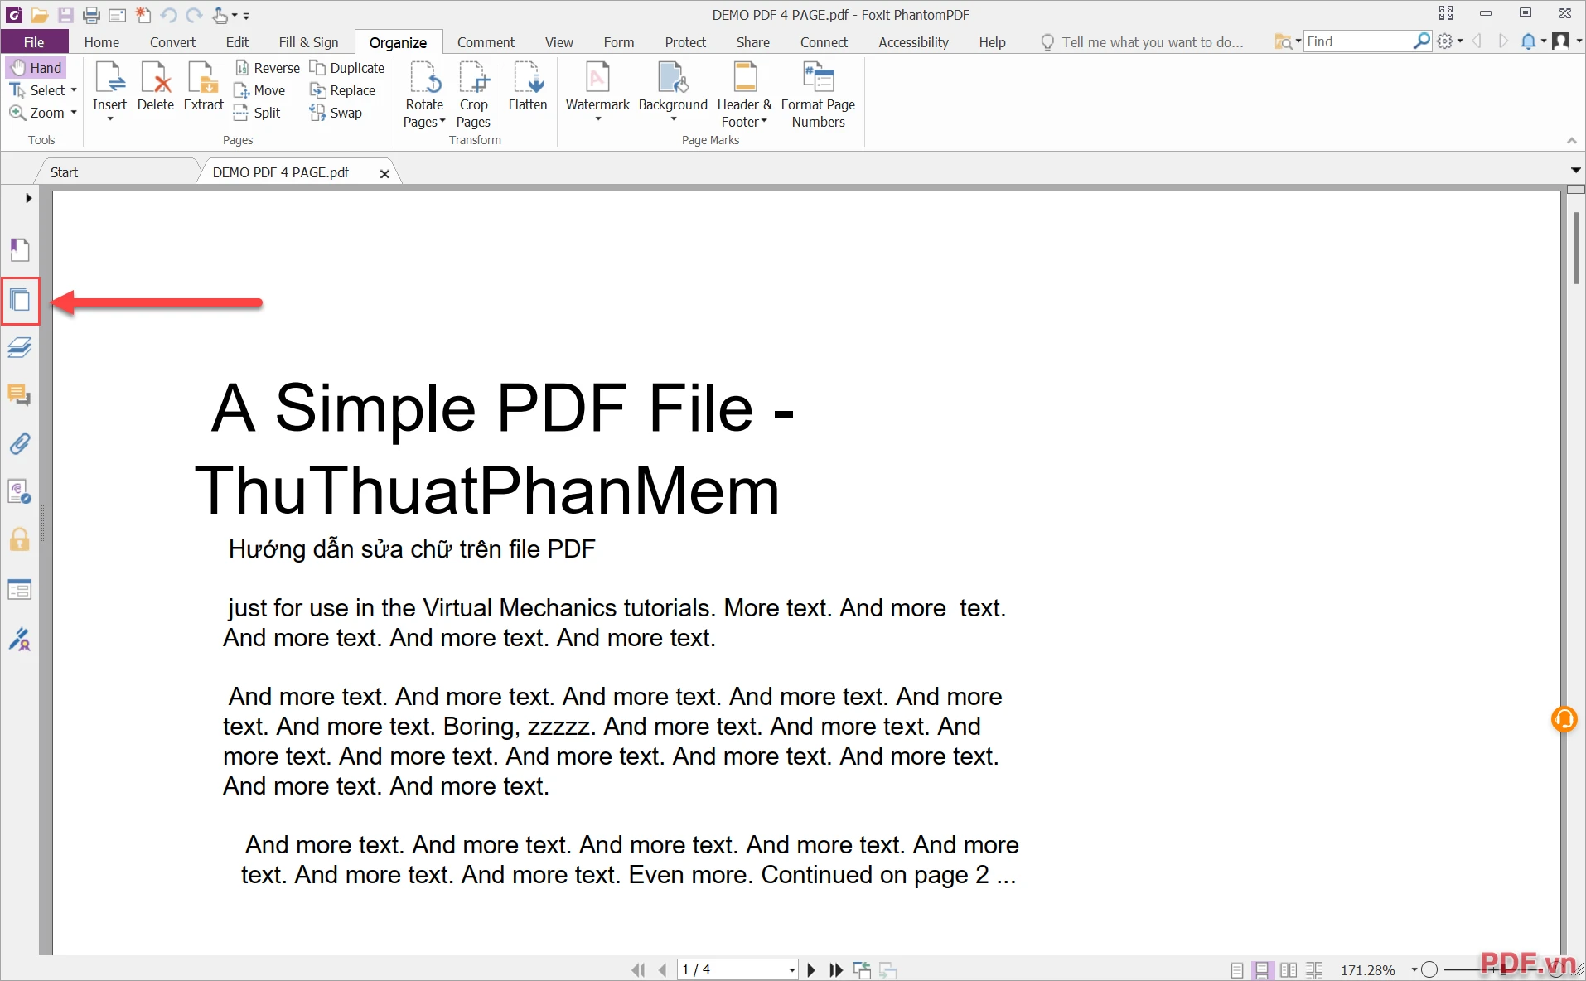Switch to continuous page view mode
Image resolution: width=1586 pixels, height=981 pixels.
pyautogui.click(x=1262, y=969)
